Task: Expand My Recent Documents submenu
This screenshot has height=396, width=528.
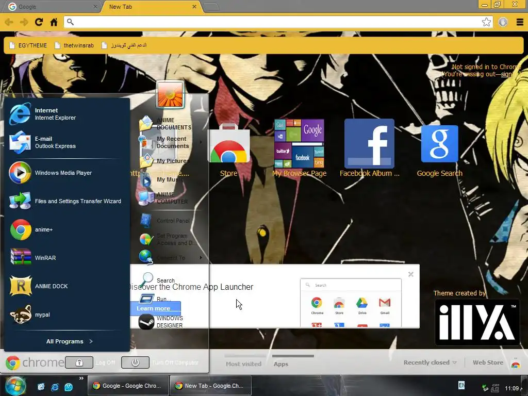Action: 170,142
